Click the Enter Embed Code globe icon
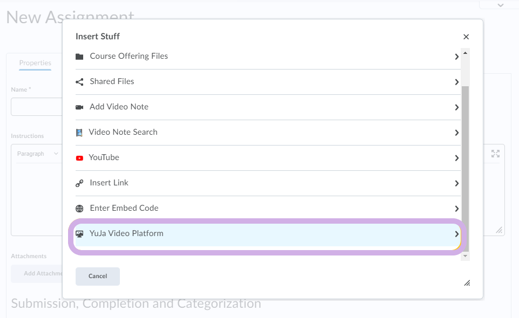This screenshot has width=519, height=318. point(79,209)
